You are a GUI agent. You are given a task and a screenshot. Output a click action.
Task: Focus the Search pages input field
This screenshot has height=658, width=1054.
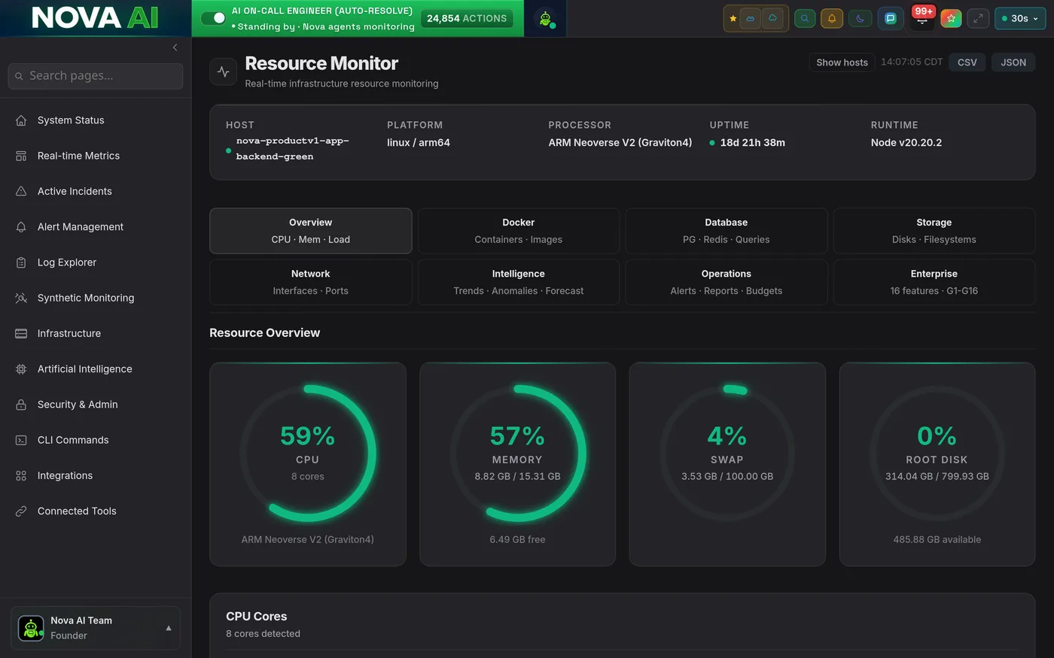tap(96, 76)
